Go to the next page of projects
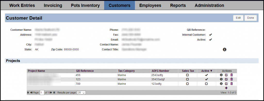 51,92
